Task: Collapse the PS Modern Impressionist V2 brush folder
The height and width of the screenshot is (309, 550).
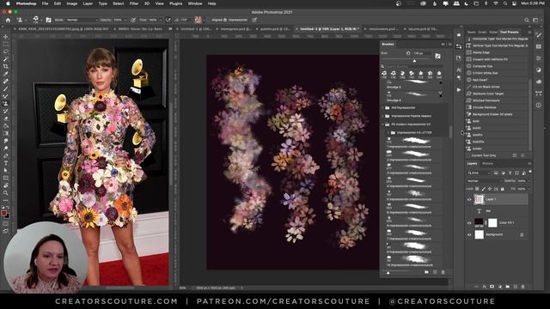Action: pyautogui.click(x=382, y=124)
